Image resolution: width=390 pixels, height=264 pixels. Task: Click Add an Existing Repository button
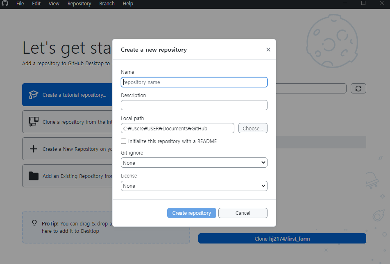[x=67, y=176]
